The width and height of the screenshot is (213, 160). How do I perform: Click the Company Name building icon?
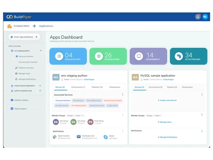[x=9, y=26]
